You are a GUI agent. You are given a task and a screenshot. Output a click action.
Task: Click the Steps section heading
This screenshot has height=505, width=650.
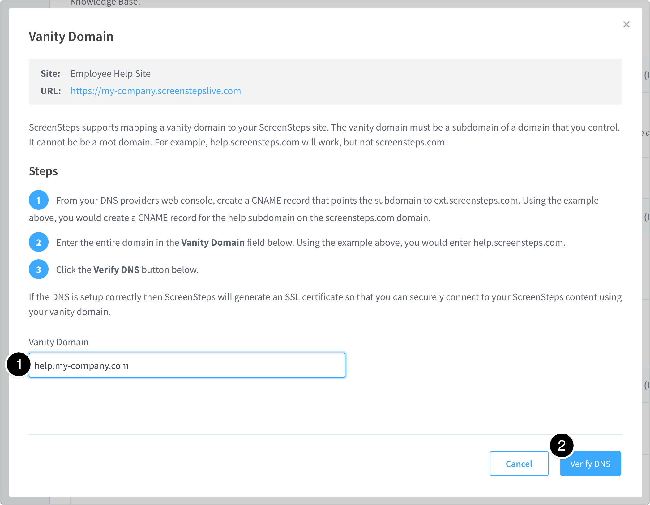click(43, 171)
